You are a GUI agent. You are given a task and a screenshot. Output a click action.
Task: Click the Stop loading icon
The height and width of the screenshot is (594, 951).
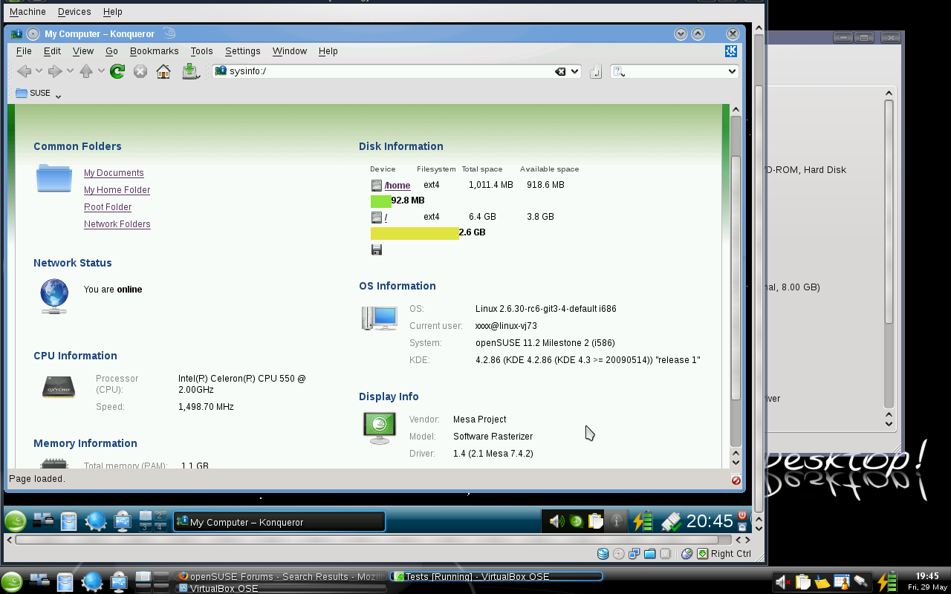pos(140,71)
